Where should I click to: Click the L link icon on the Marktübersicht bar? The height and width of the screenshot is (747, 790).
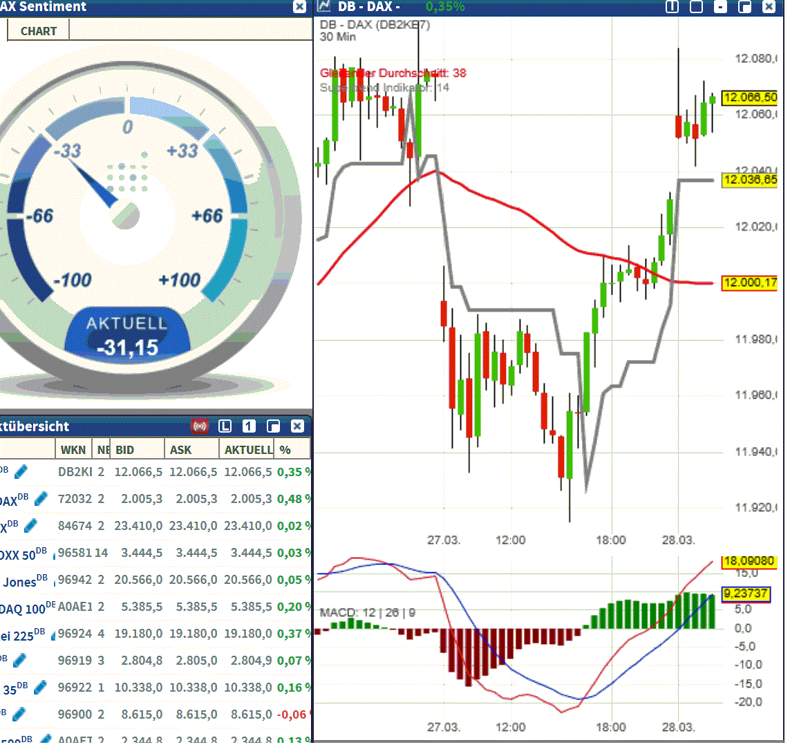[x=225, y=426]
